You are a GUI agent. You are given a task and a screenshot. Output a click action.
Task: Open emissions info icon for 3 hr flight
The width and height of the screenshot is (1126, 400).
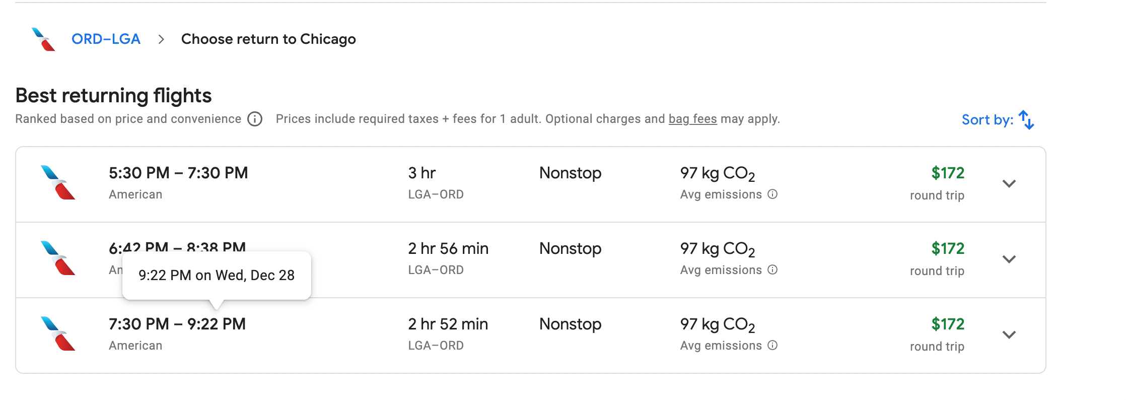(772, 194)
